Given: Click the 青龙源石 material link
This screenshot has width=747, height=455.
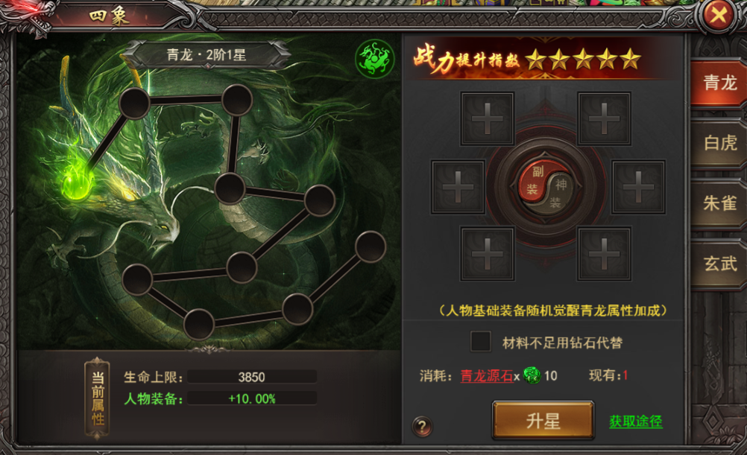Looking at the screenshot, I should 486,376.
